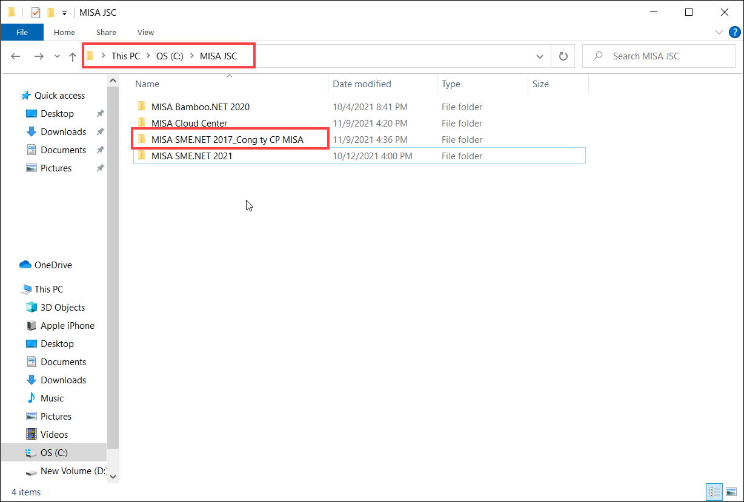Viewport: 744px width, 502px height.
Task: Open 3D Objects under This PC
Action: pos(62,307)
